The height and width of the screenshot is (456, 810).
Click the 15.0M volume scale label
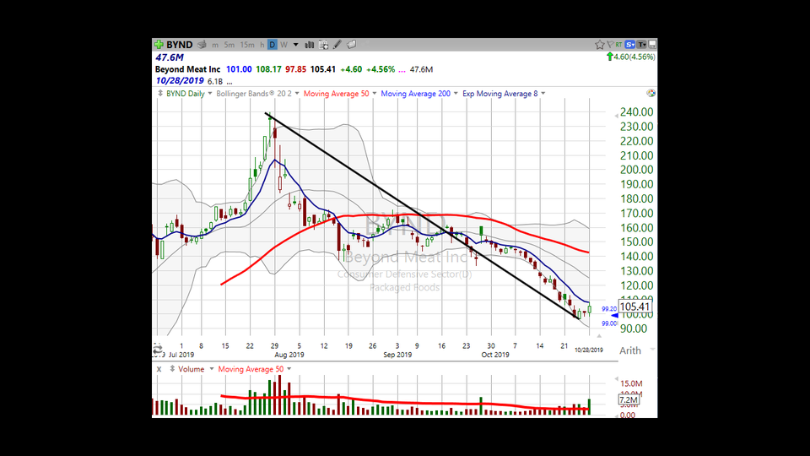tap(631, 383)
